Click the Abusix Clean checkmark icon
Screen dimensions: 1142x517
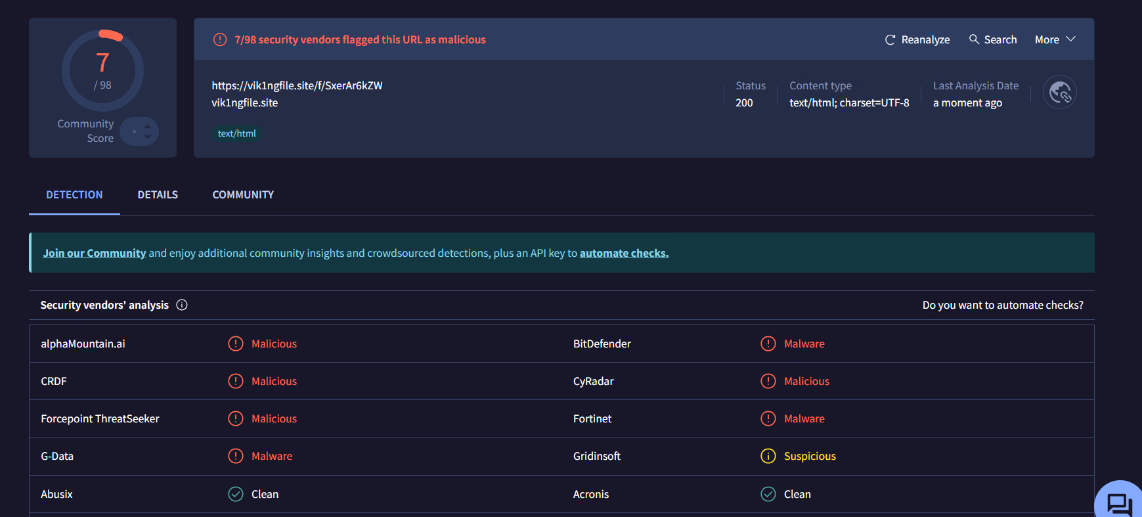(x=235, y=494)
